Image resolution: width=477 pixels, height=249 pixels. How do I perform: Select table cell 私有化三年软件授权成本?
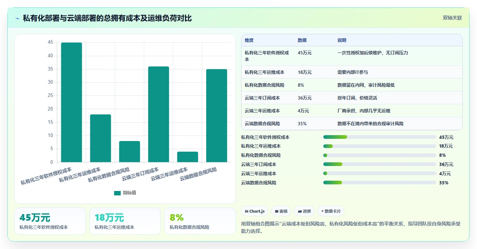[x=267, y=56]
